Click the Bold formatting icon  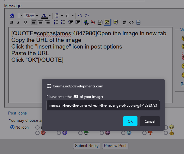point(12,22)
